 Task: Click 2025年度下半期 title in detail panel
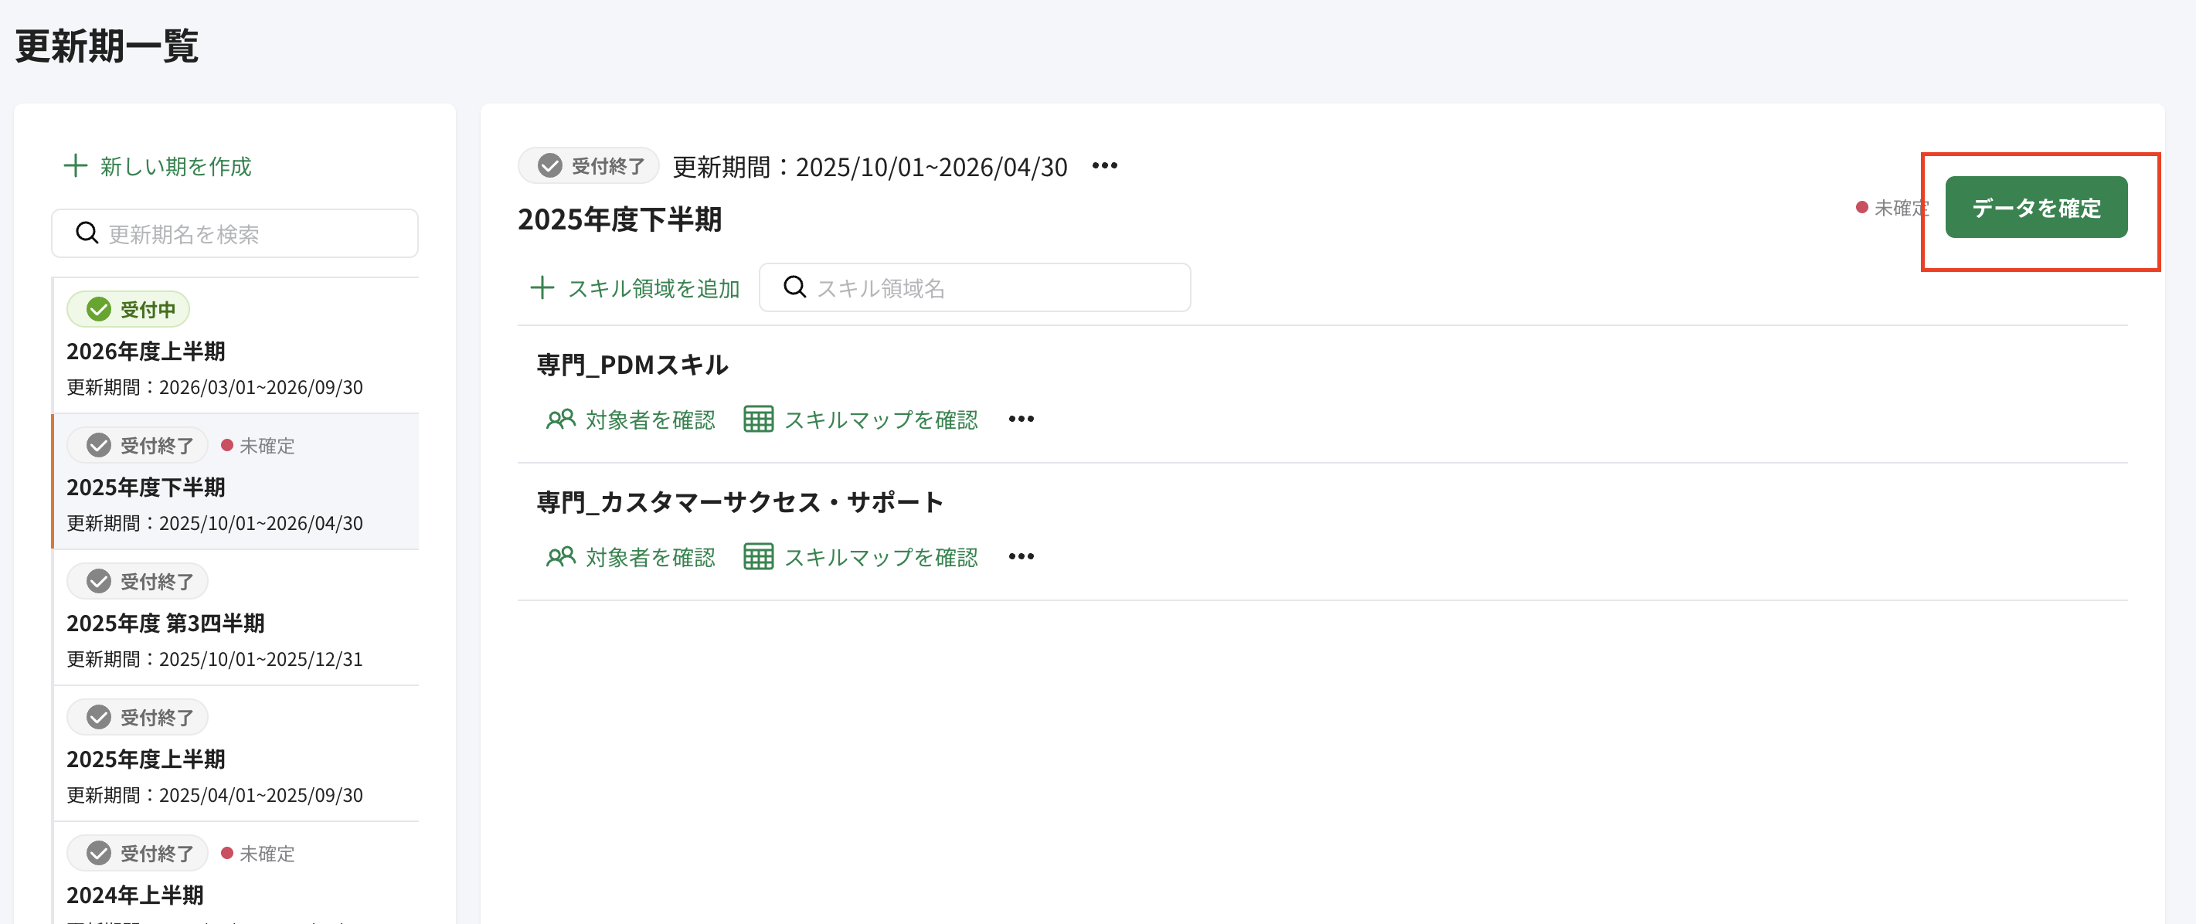point(620,219)
